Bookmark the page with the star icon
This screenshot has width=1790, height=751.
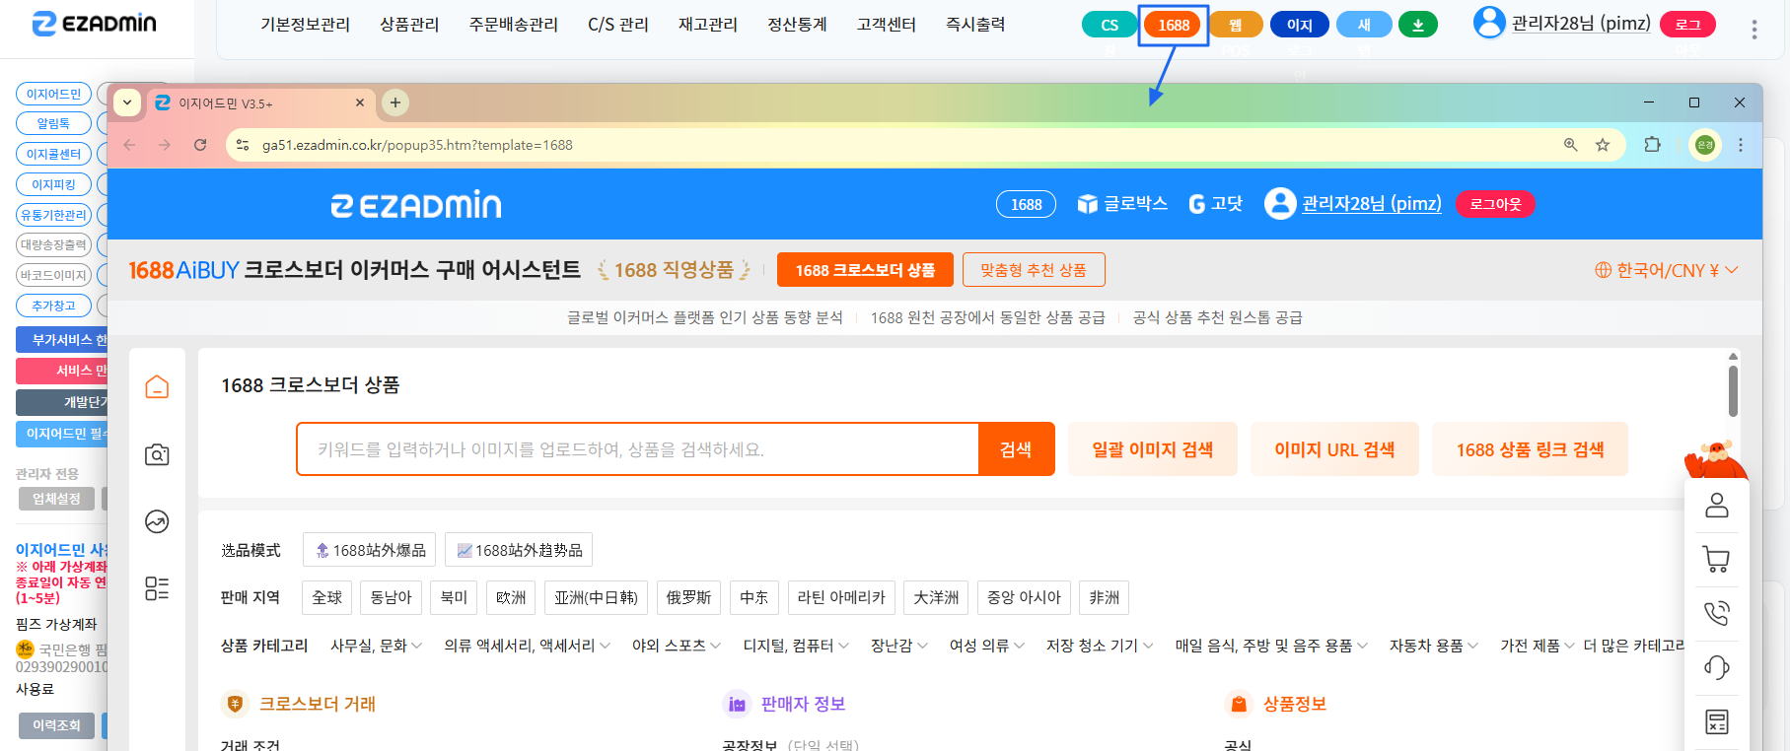(x=1603, y=145)
